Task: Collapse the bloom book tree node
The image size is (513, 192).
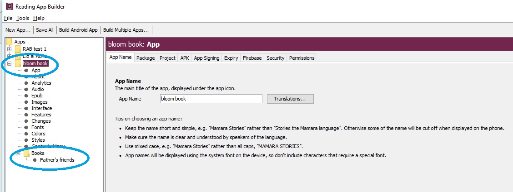Action: (9, 64)
